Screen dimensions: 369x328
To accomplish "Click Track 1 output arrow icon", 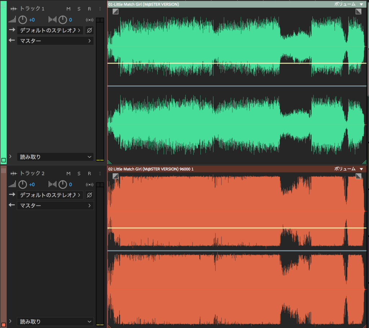I will pyautogui.click(x=12, y=40).
